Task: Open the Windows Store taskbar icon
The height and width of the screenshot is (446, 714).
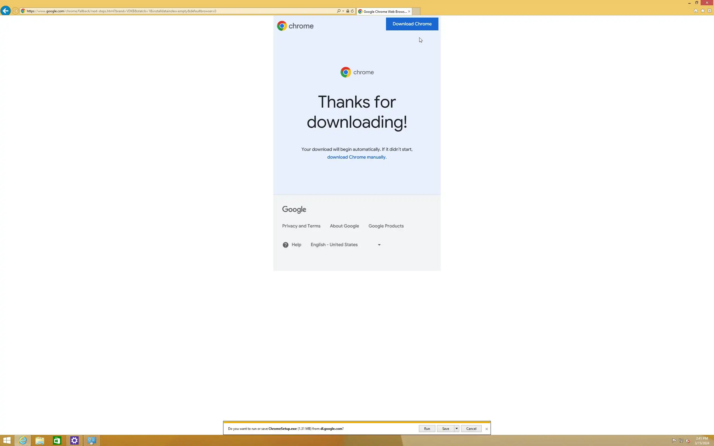Action: (x=57, y=440)
